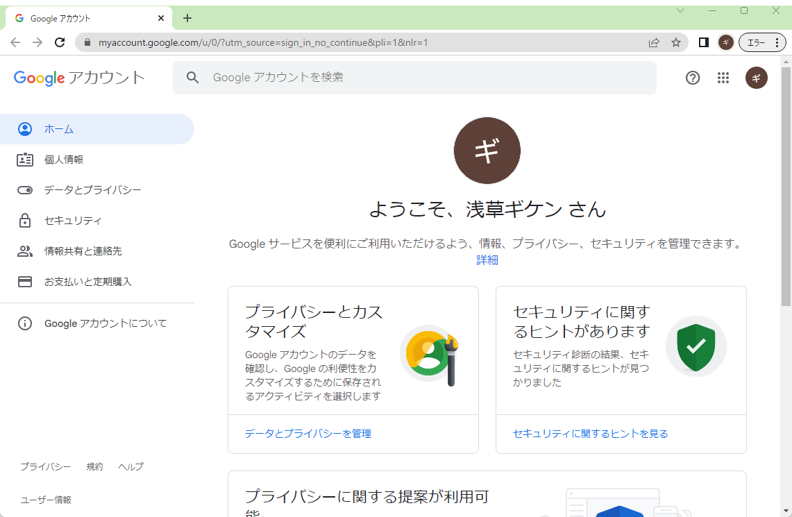Click the 詳細 link
The height and width of the screenshot is (517, 792).
pyautogui.click(x=487, y=260)
